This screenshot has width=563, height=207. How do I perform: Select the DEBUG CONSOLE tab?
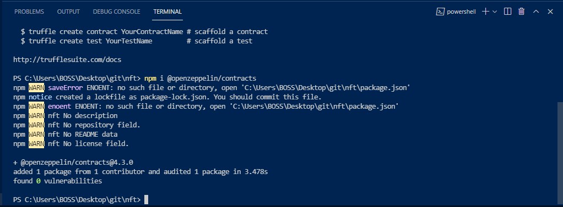coord(116,12)
